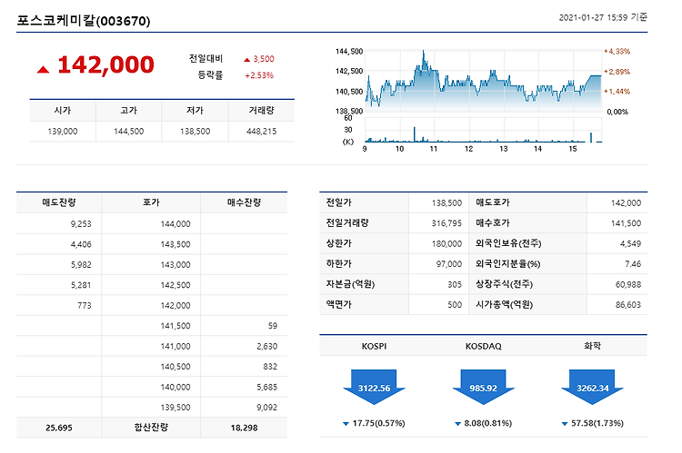Click the small triangle next to 57.58(1.73%)

(x=565, y=423)
